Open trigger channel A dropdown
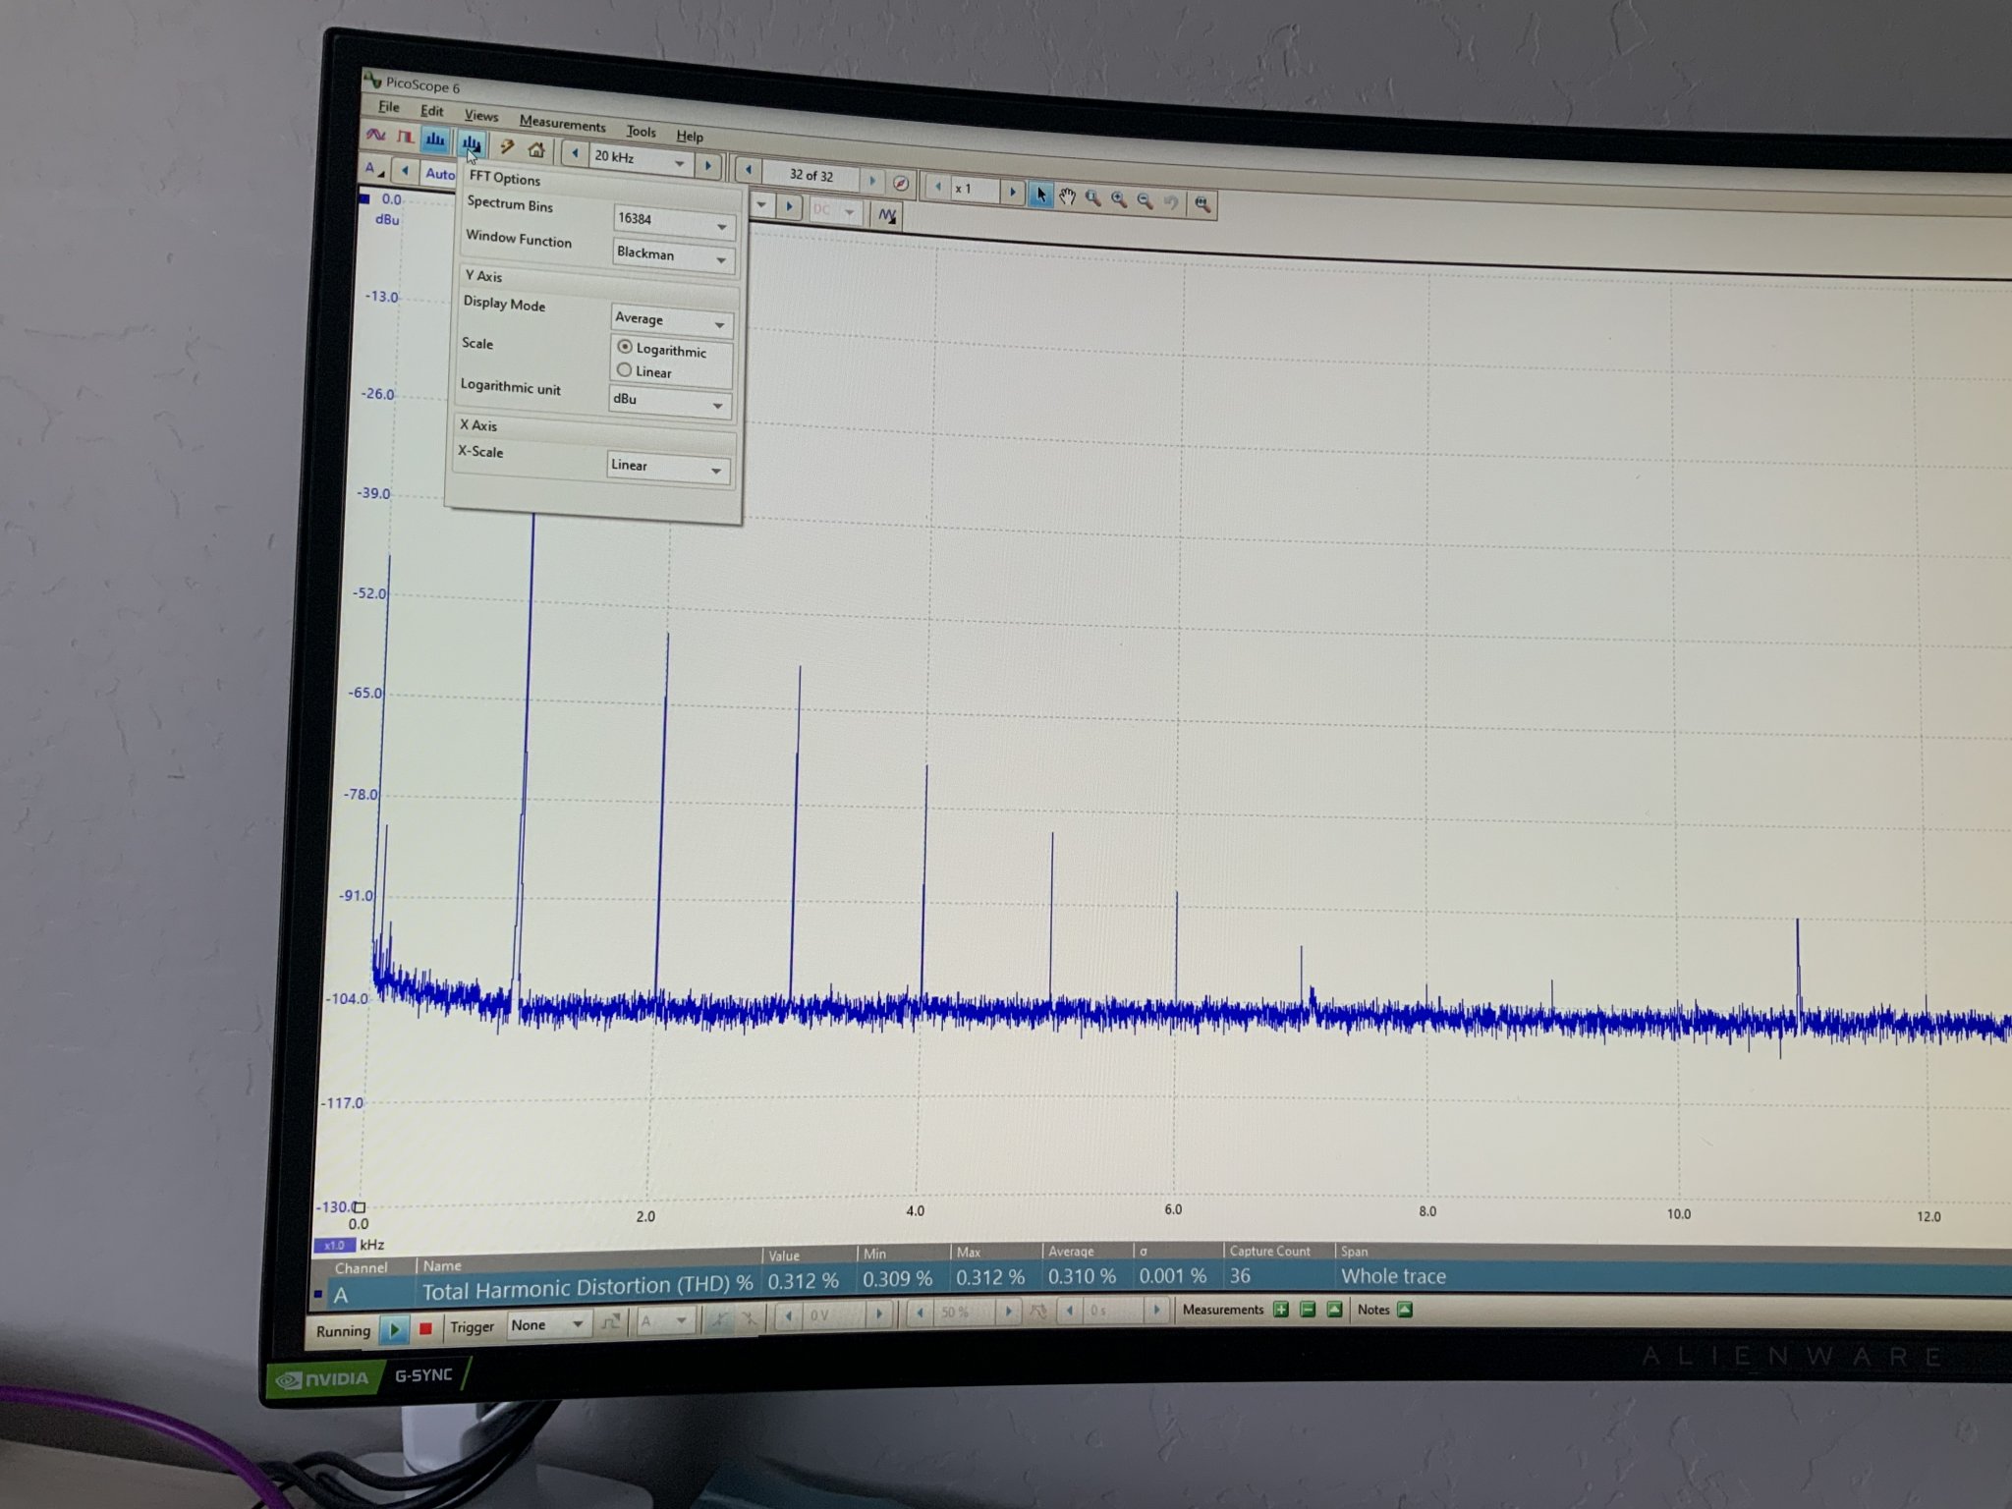Screen dimensions: 2012x1509 (665, 1321)
